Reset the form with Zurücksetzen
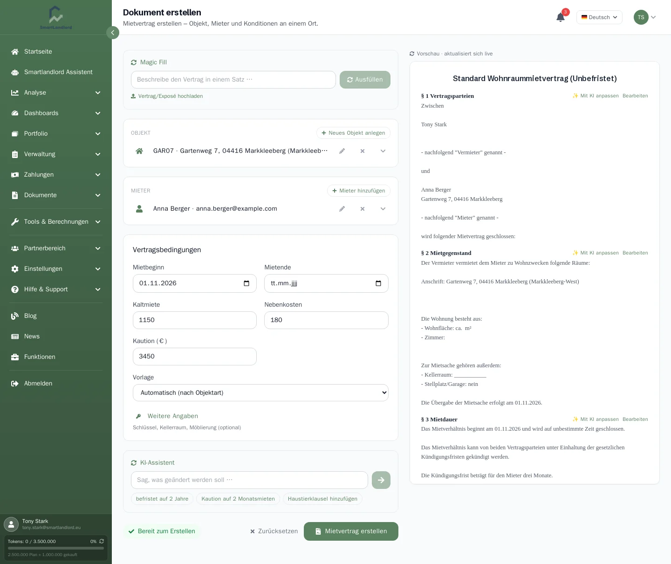671x564 pixels. pyautogui.click(x=274, y=531)
